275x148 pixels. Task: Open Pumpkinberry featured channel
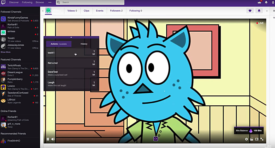point(20,80)
